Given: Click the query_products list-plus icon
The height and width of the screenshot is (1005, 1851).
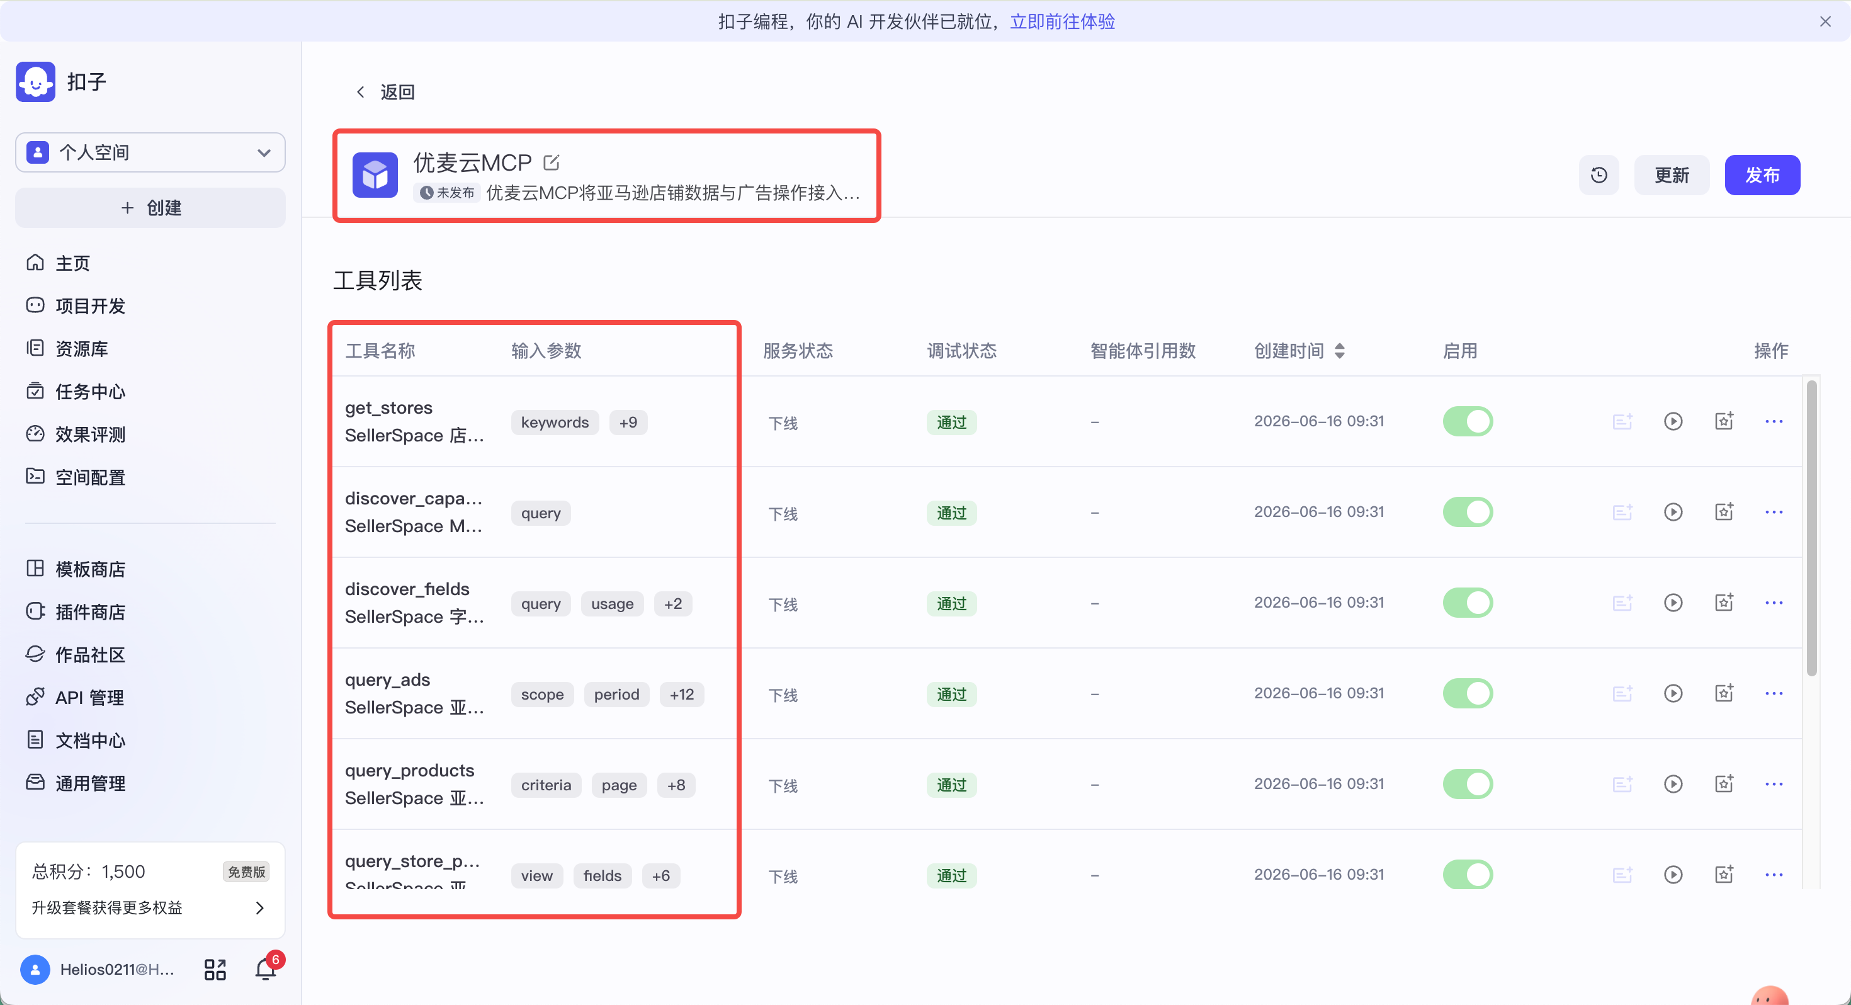Looking at the screenshot, I should point(1622,783).
